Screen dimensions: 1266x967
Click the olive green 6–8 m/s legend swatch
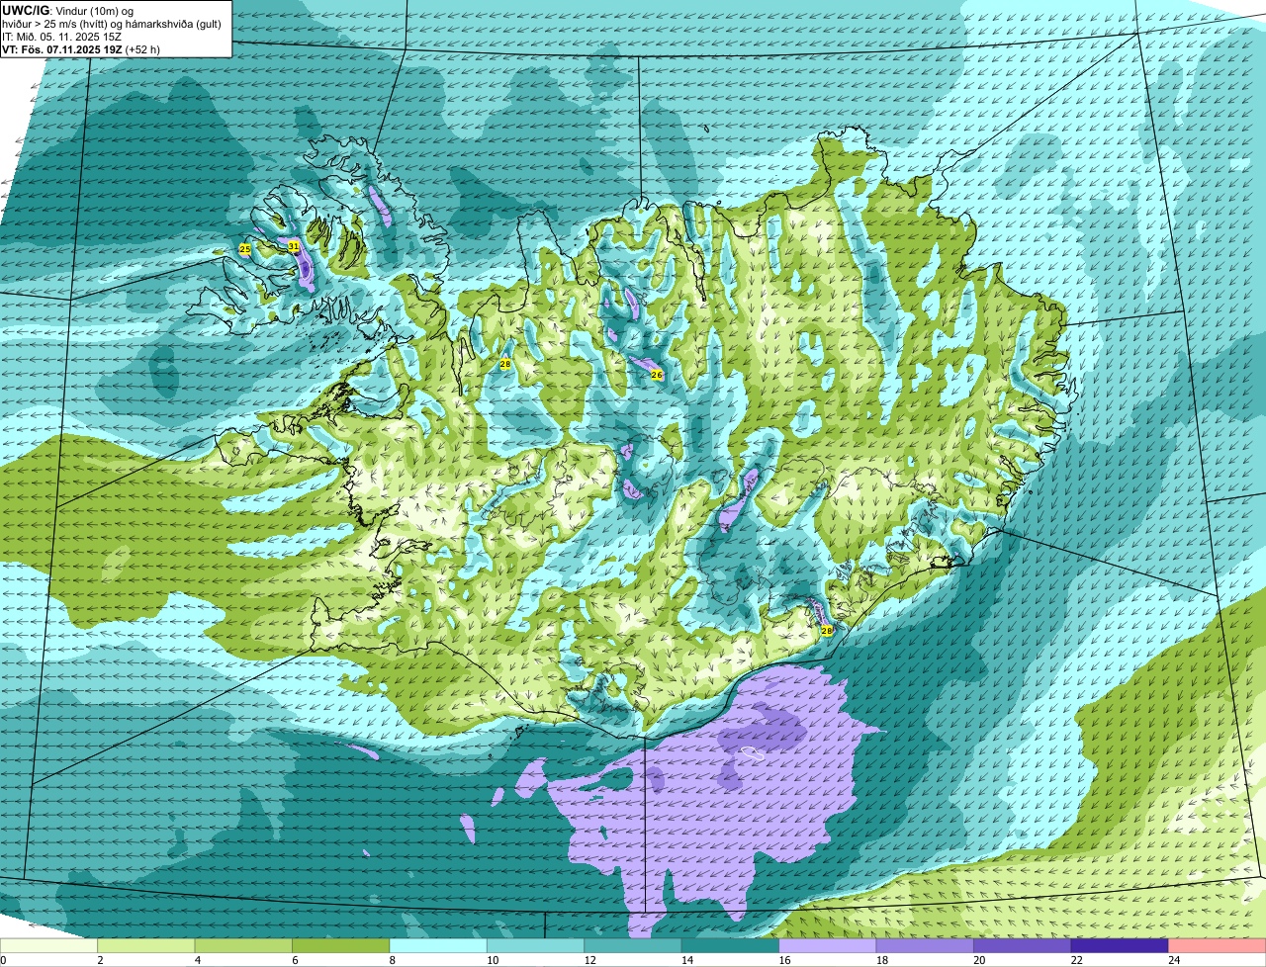pos(341,946)
